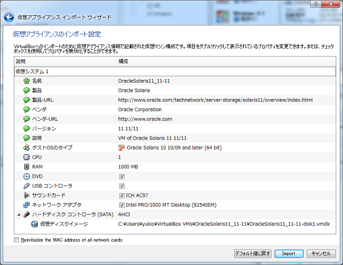The width and height of the screenshot is (343, 265).
Task: Click the RAM memory icon
Action: tap(27, 167)
